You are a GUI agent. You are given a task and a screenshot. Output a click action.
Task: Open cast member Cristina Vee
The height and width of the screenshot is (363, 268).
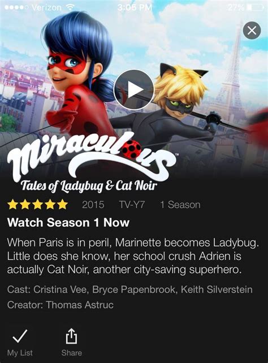click(60, 290)
